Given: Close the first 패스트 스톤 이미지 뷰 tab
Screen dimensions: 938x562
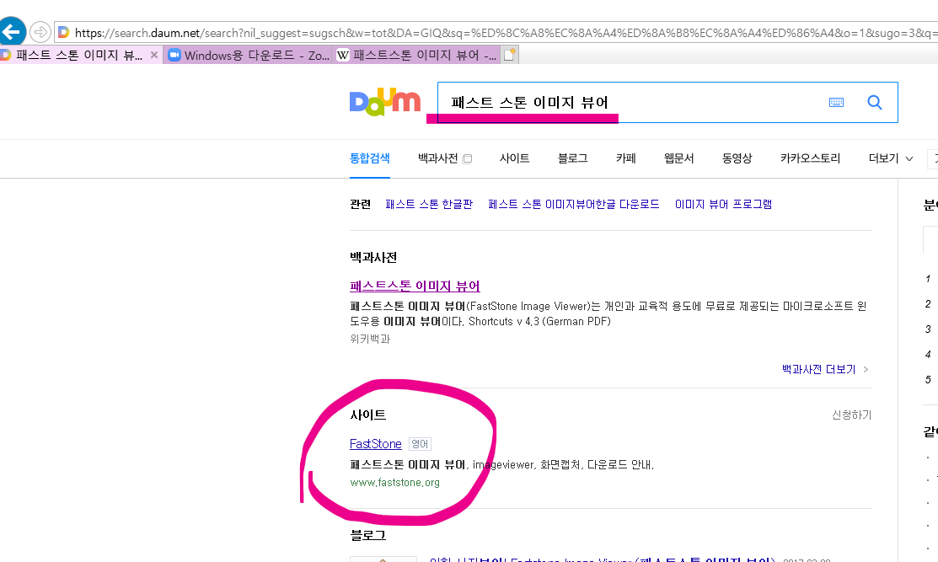Looking at the screenshot, I should coord(153,55).
